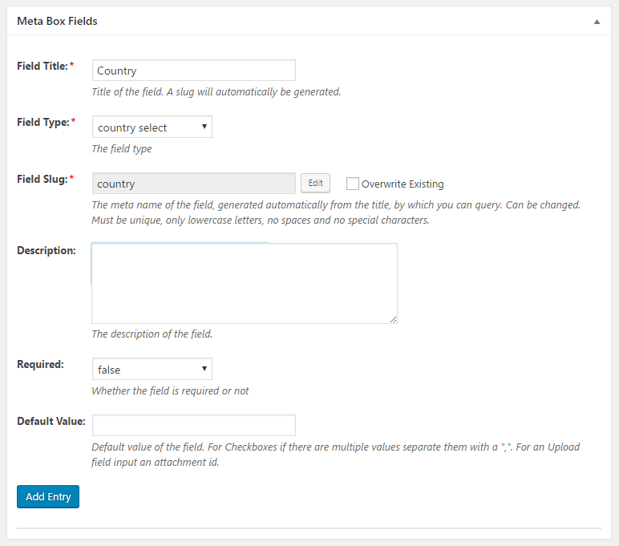
Task: Click the Default Value label
Action: (x=49, y=420)
